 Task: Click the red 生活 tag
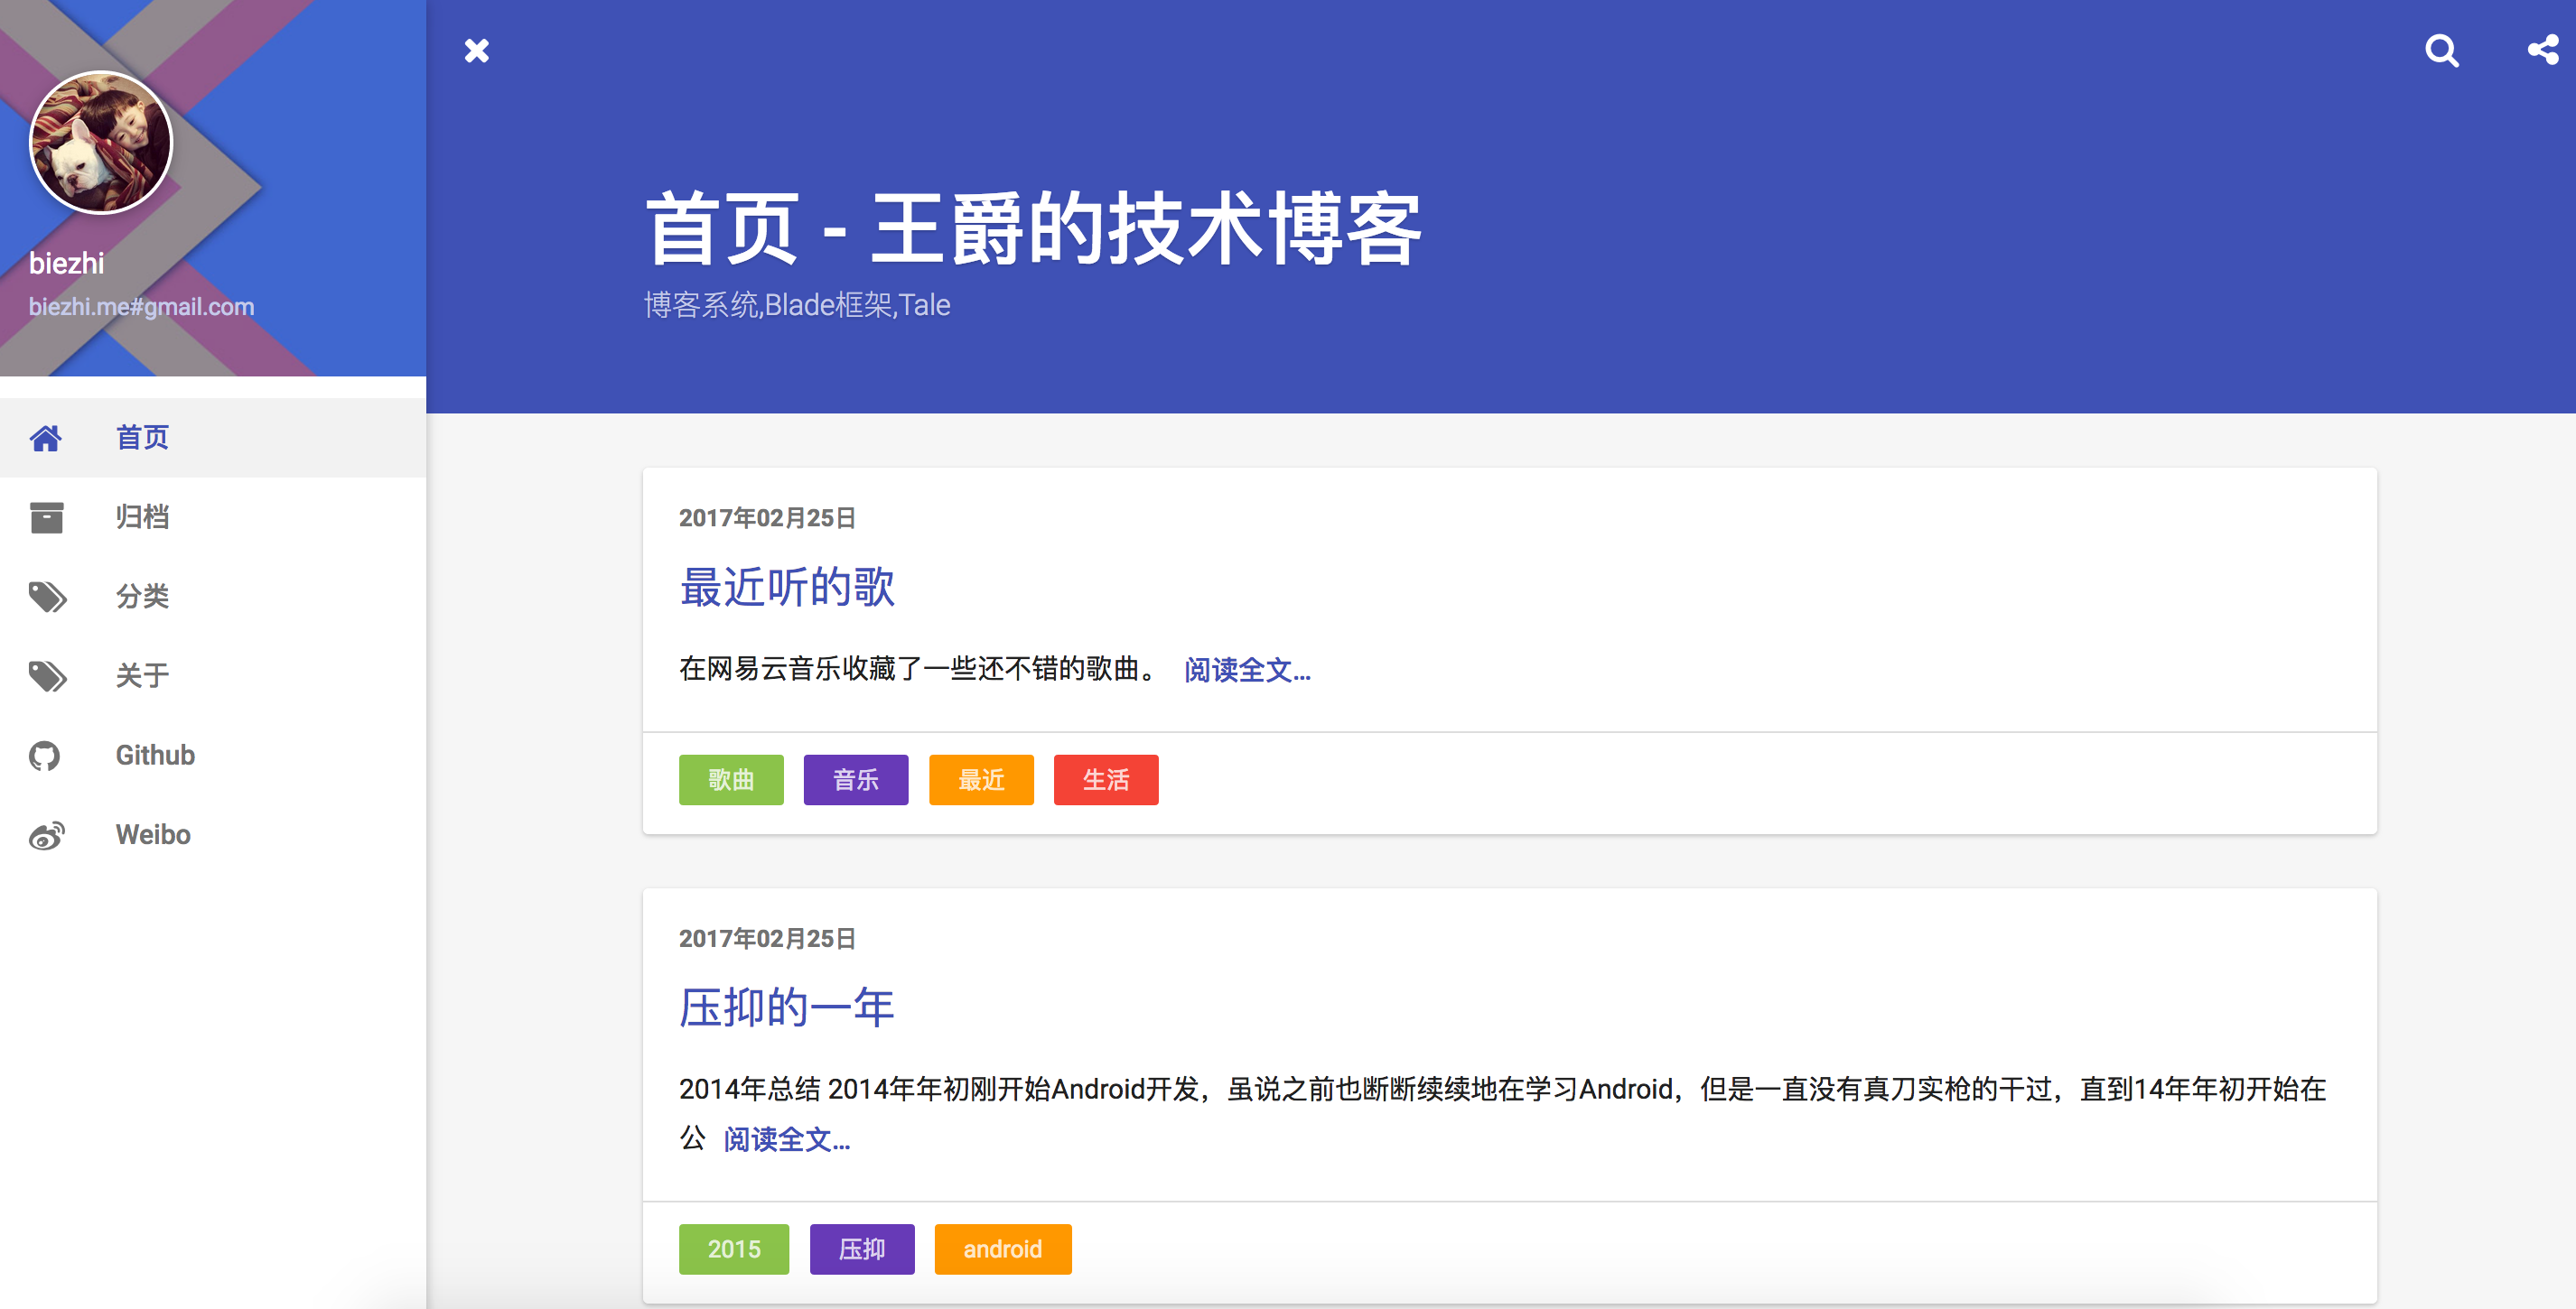tap(1106, 779)
